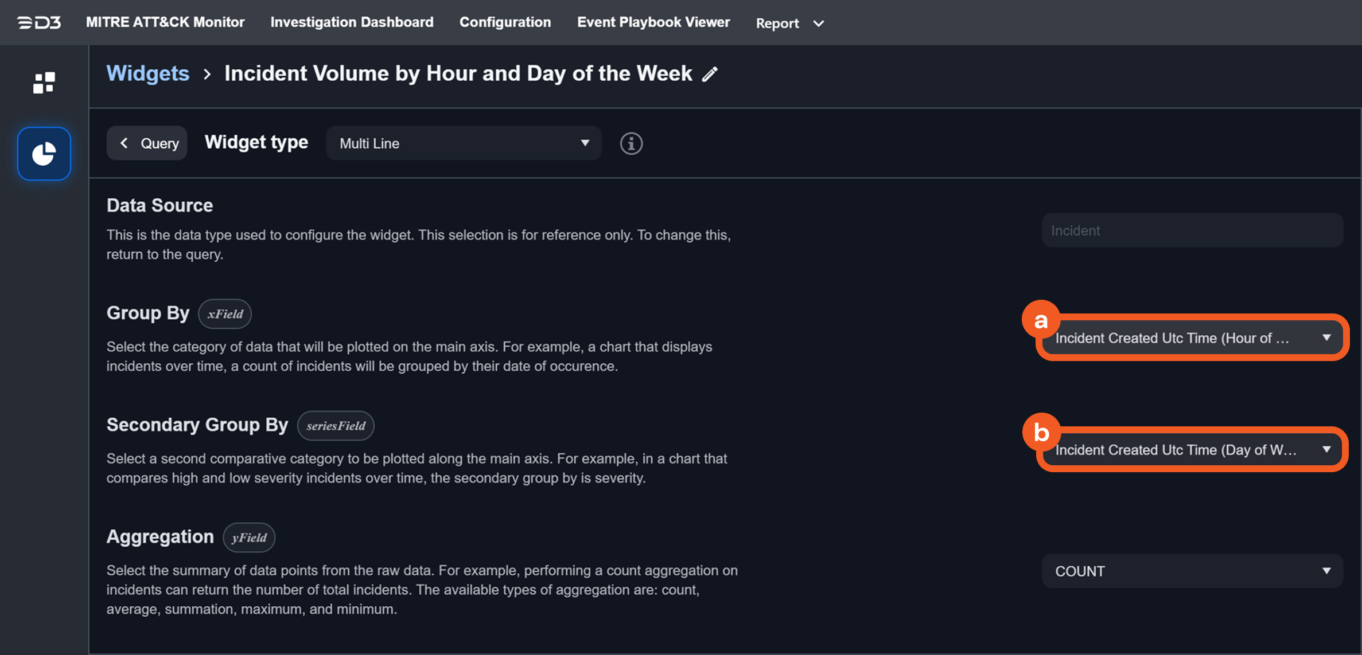Open the Widget type Multi Line dropdown
Image resolution: width=1362 pixels, height=655 pixels.
(x=464, y=143)
